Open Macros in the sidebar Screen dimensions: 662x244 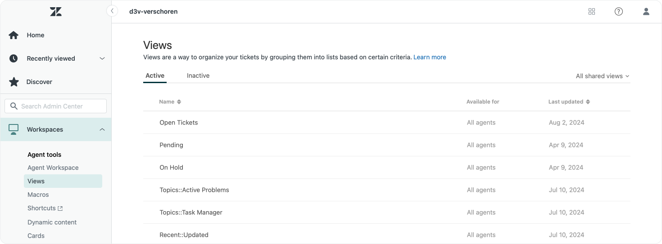point(38,195)
